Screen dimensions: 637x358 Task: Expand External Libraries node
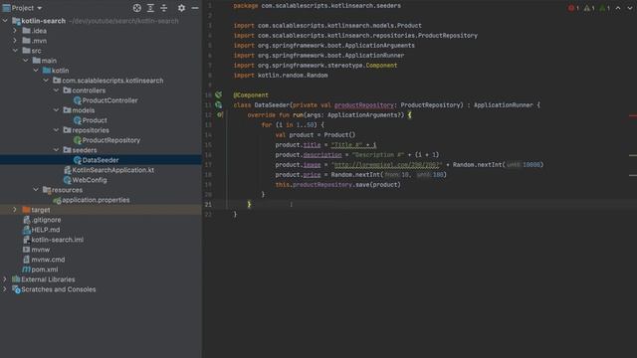[5, 279]
